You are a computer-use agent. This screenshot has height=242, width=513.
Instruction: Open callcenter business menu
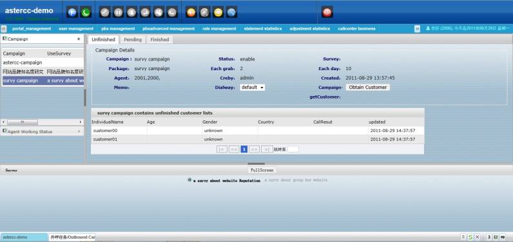coord(356,29)
